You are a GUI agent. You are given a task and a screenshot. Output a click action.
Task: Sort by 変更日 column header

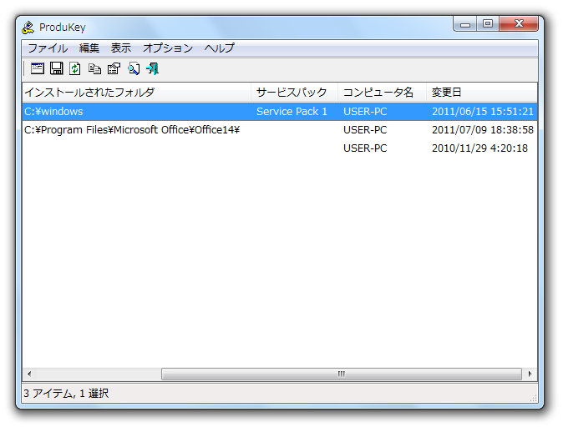point(481,92)
